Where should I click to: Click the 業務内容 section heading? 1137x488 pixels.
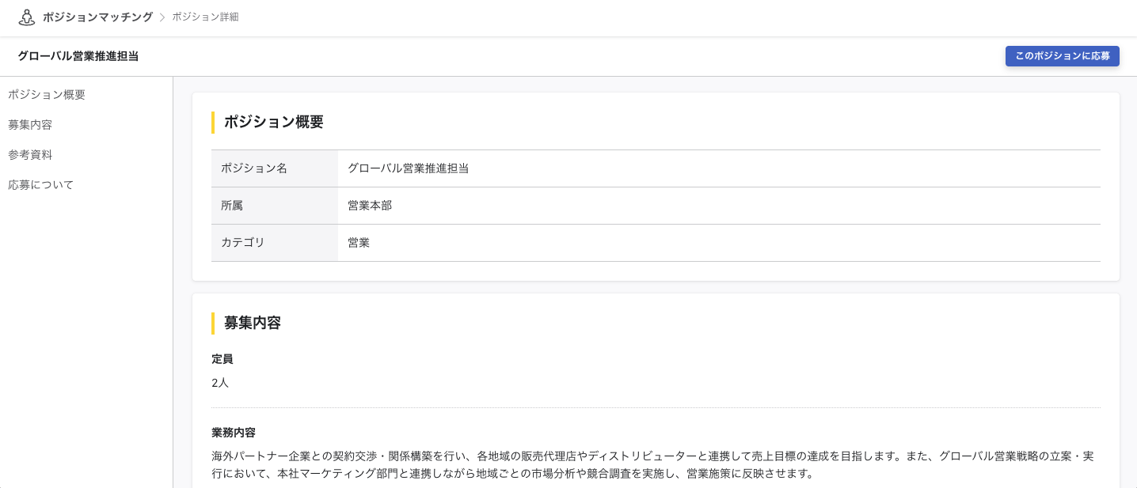(x=234, y=433)
